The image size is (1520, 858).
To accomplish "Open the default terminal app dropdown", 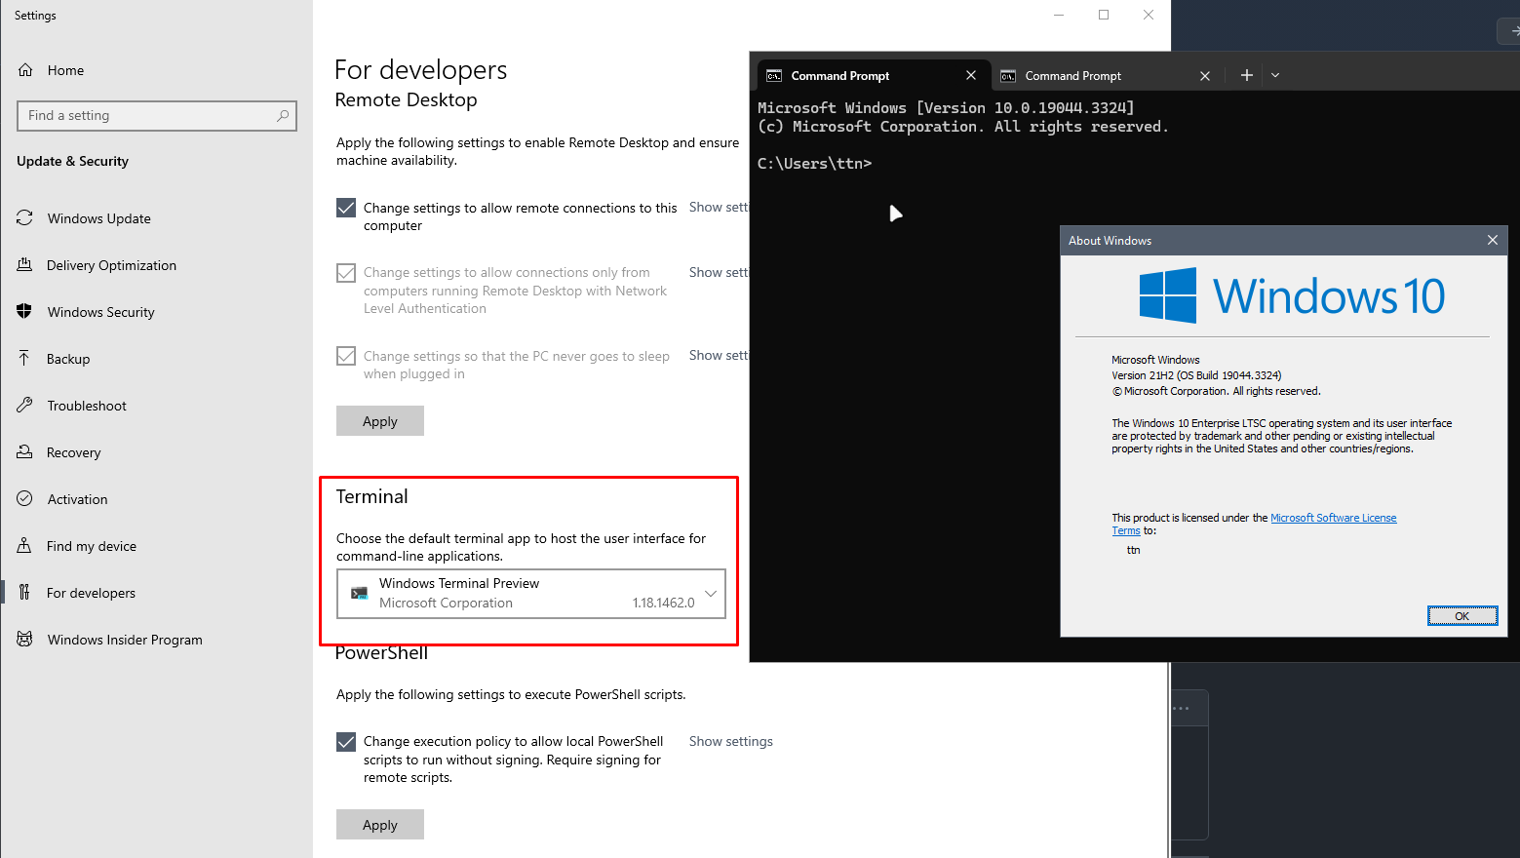I will (x=531, y=594).
